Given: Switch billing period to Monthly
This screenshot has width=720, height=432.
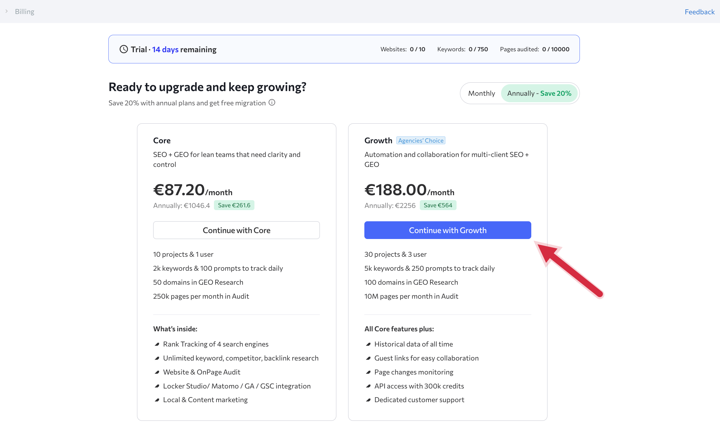Looking at the screenshot, I should tap(481, 93).
